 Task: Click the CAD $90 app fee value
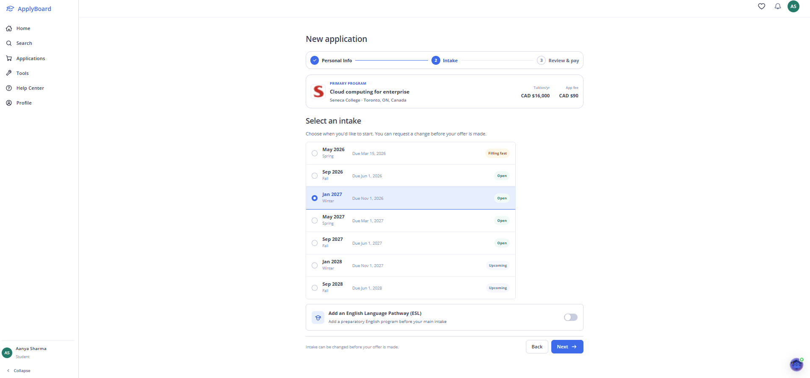point(569,96)
